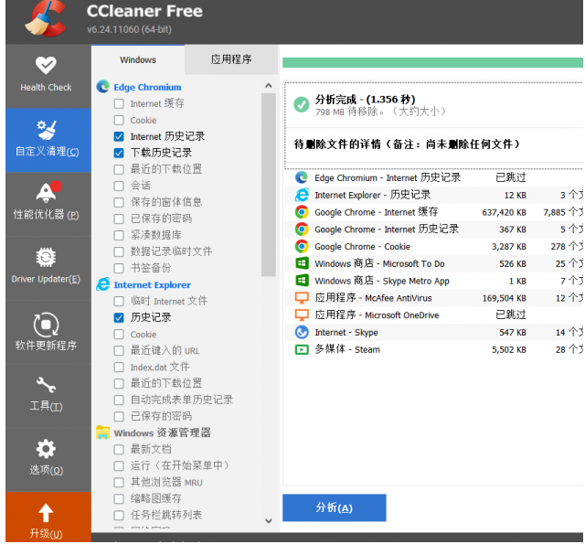The width and height of the screenshot is (585, 544).
Task: Enable Edge Cookie checkbox
Action: coord(119,120)
